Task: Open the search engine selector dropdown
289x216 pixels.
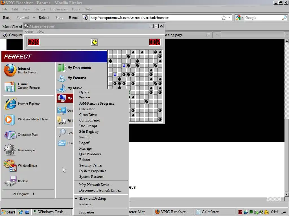Action: pyautogui.click(x=239, y=18)
